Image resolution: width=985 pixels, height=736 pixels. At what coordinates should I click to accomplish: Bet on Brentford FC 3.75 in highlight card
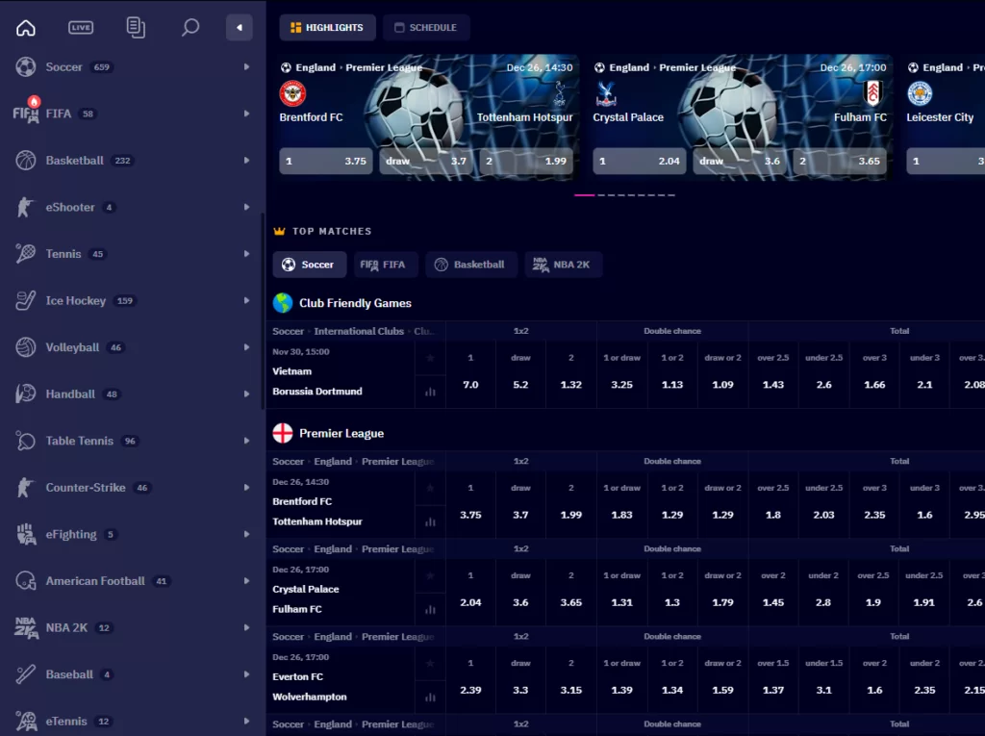tap(326, 161)
